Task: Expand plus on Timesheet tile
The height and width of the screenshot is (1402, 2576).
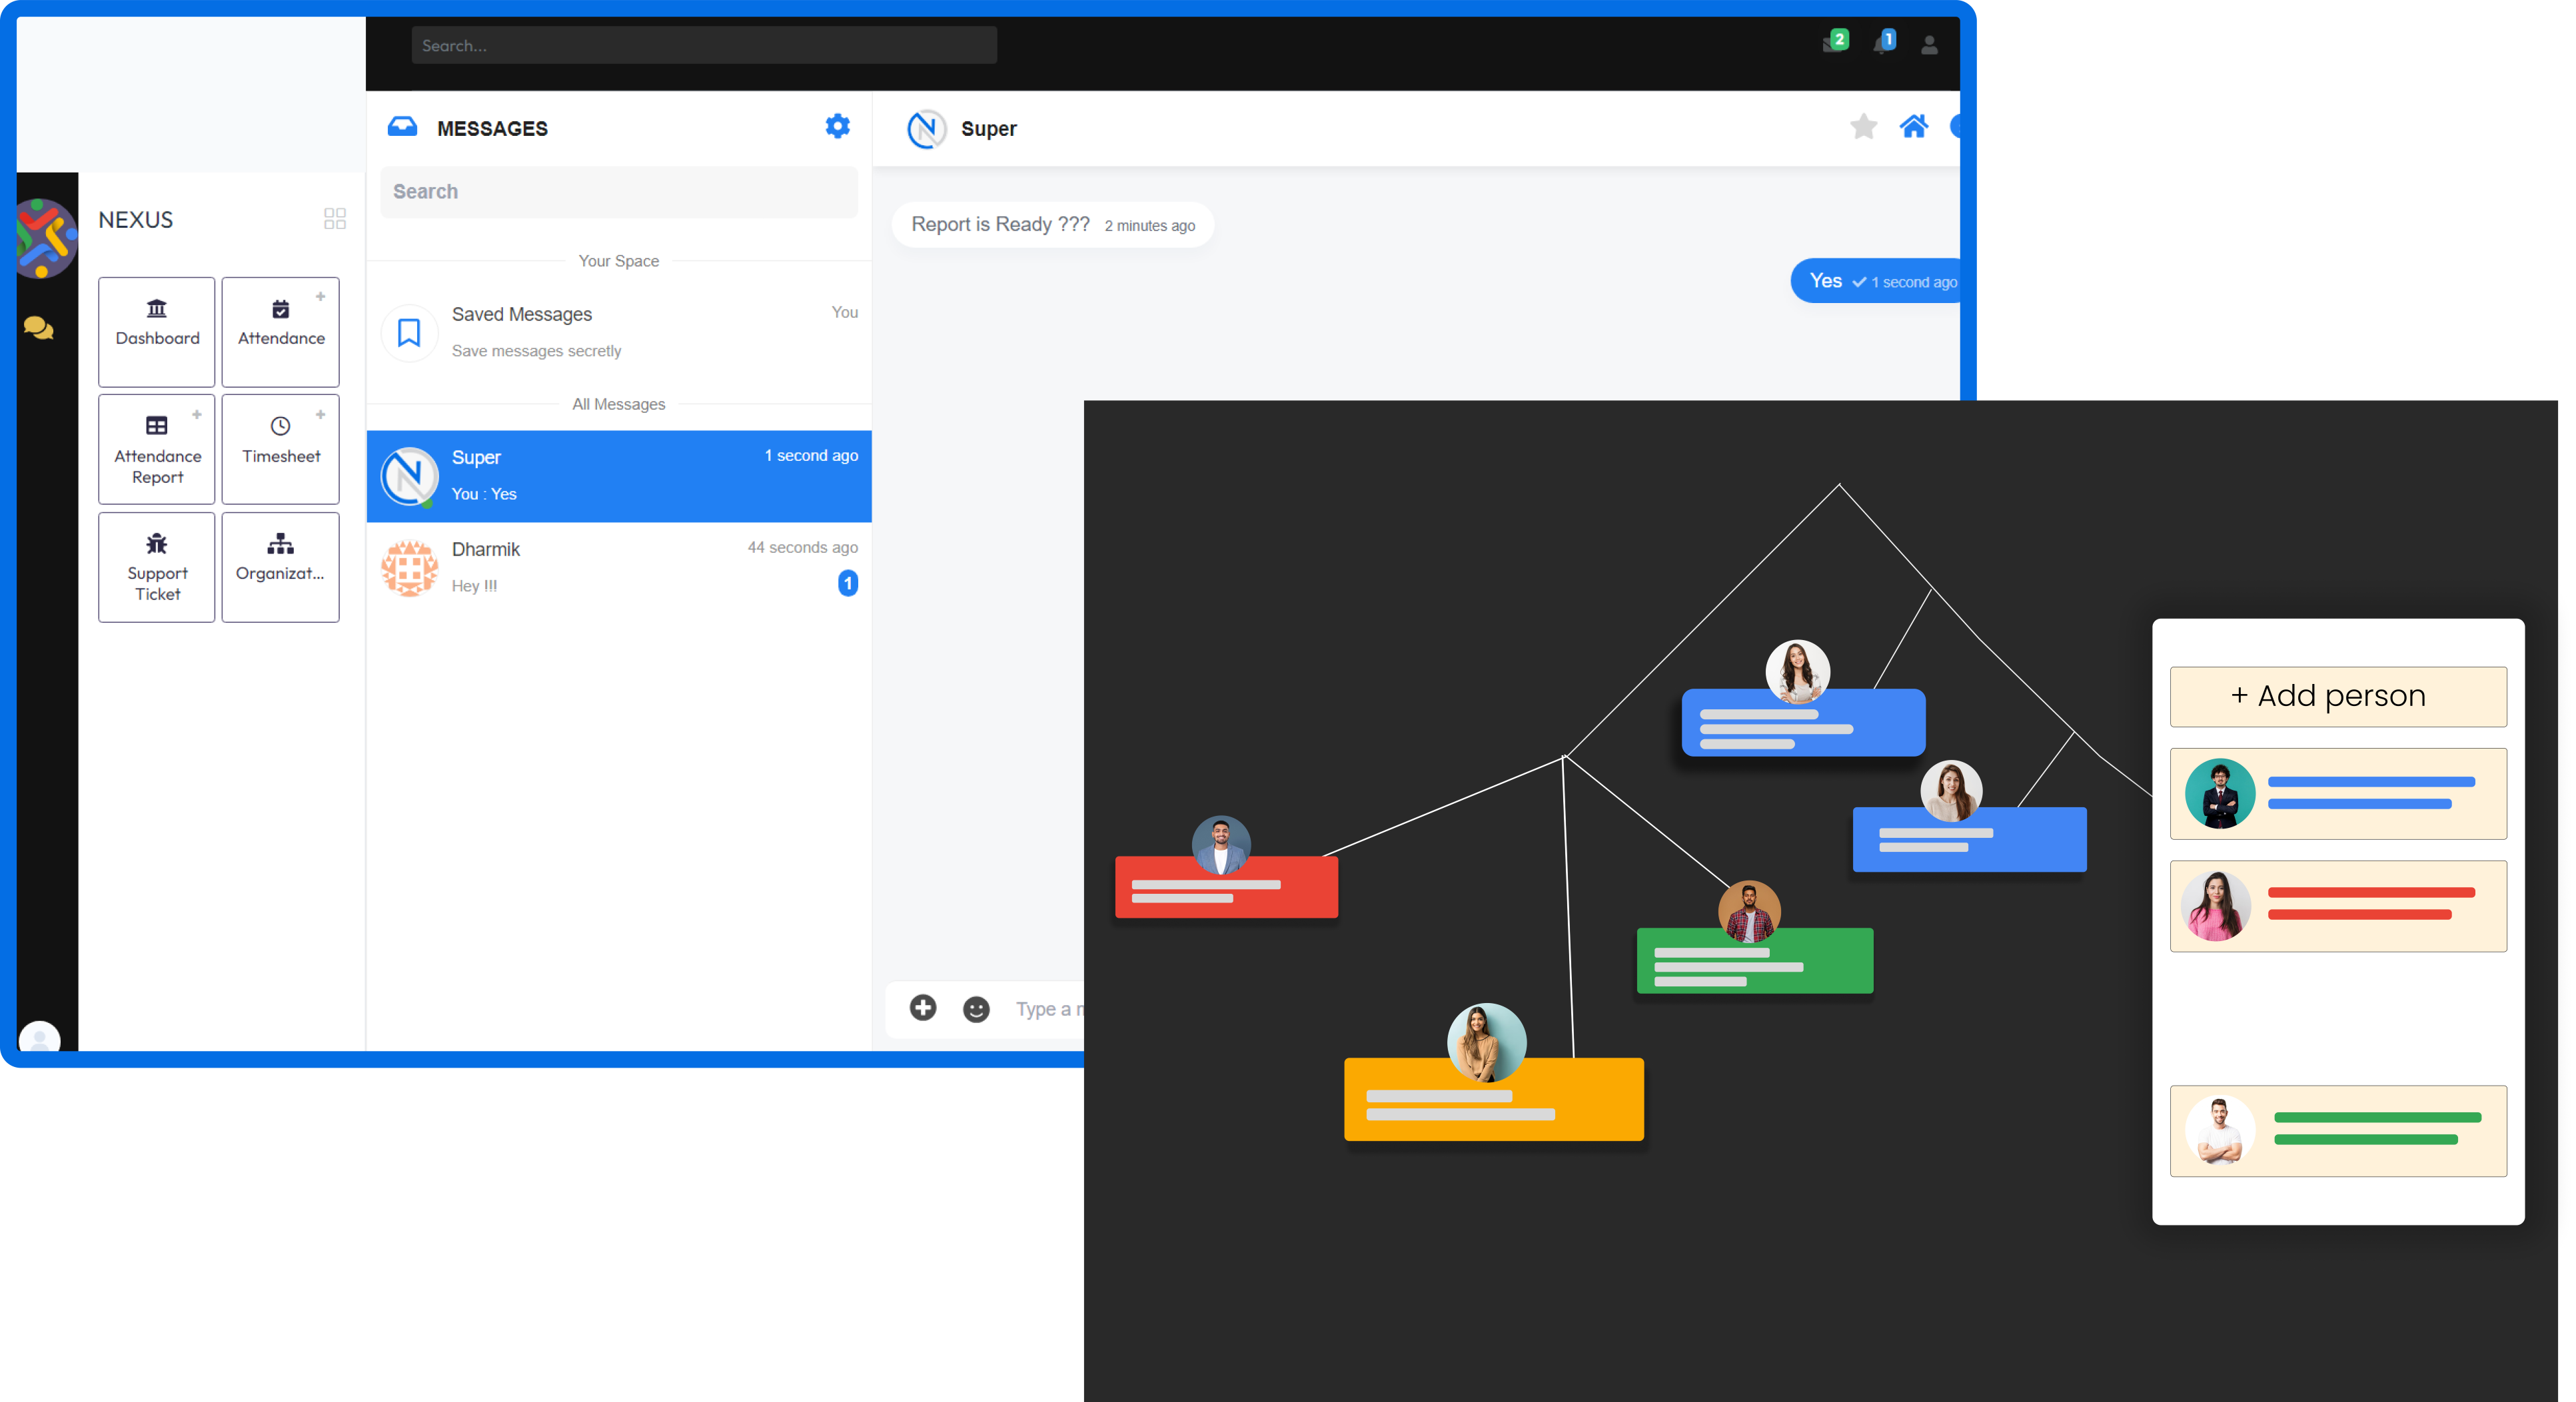Action: point(320,415)
